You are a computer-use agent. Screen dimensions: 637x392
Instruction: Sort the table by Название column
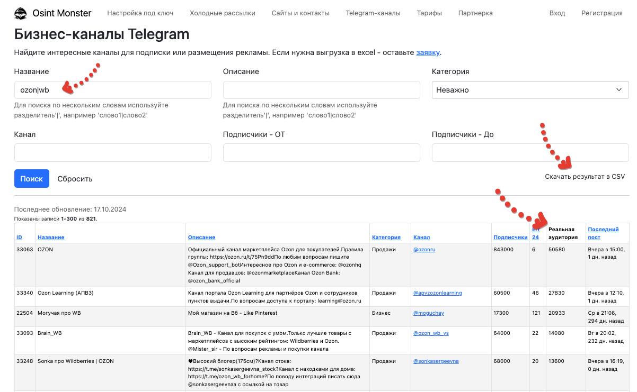click(51, 237)
